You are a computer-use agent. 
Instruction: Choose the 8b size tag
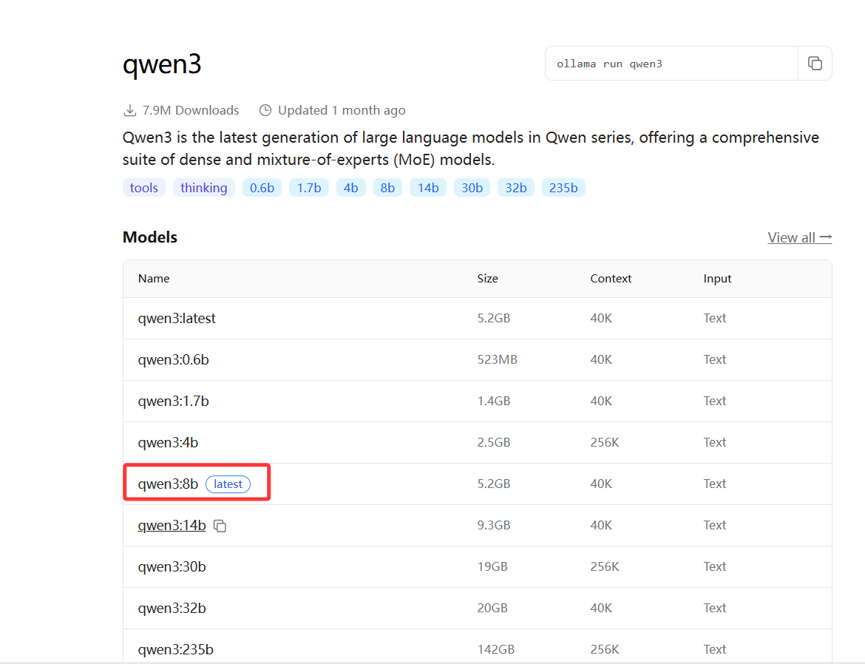pos(388,188)
